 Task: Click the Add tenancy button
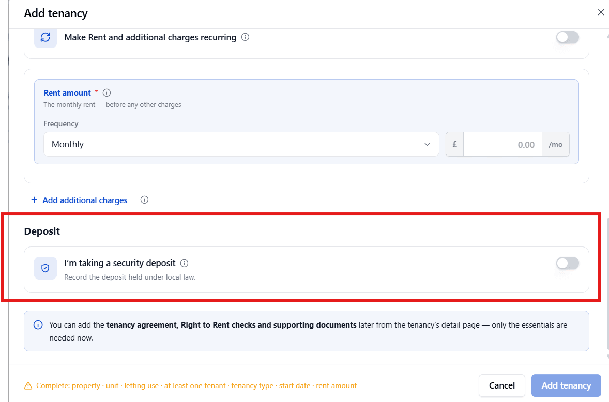coord(566,385)
